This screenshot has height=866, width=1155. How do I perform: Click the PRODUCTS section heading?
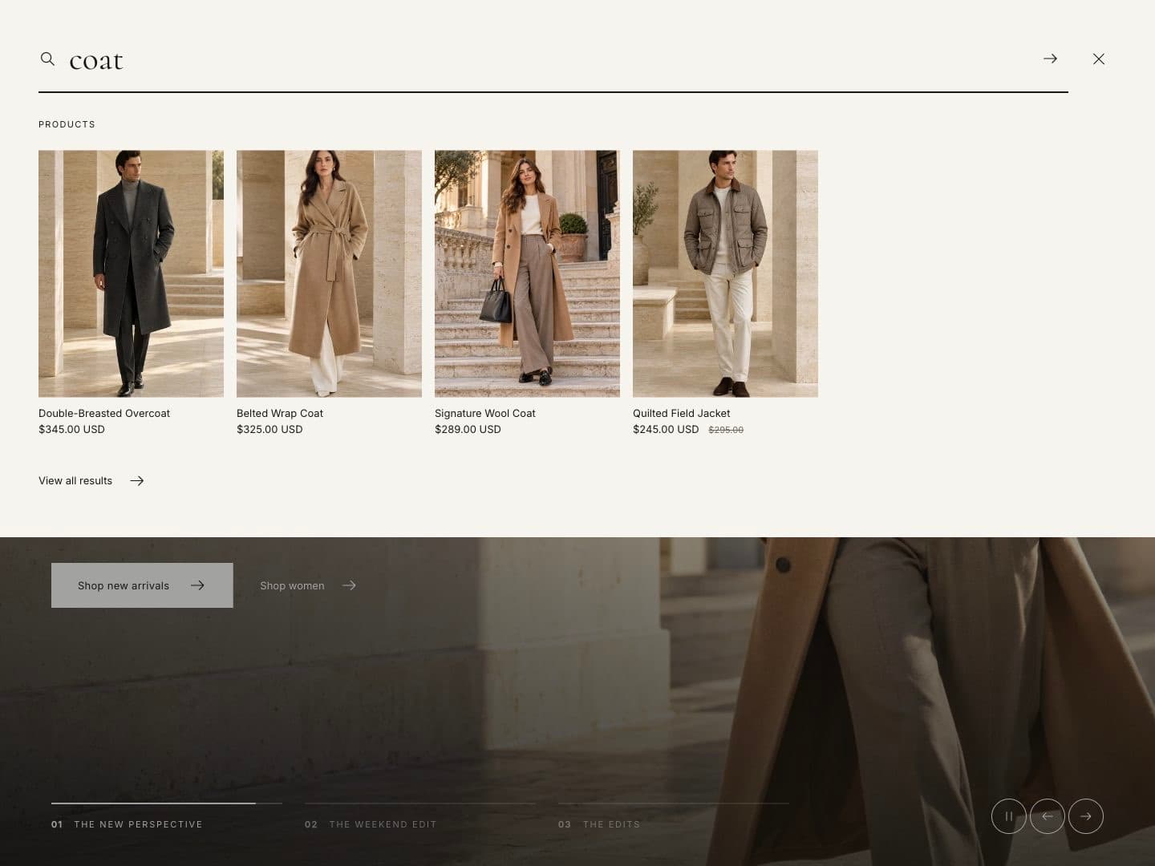(x=67, y=124)
